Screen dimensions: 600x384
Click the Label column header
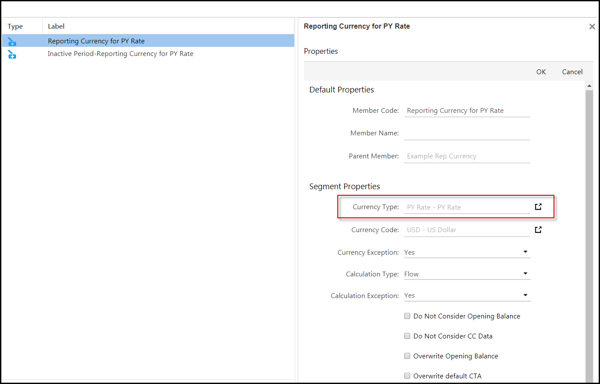coord(168,26)
